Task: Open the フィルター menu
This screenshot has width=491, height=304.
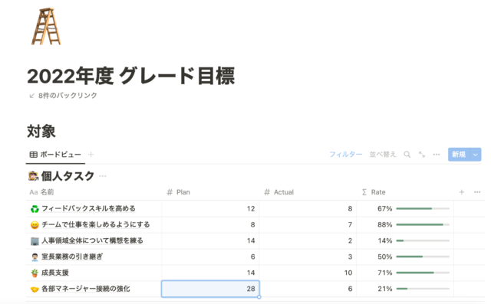Action: click(x=346, y=155)
